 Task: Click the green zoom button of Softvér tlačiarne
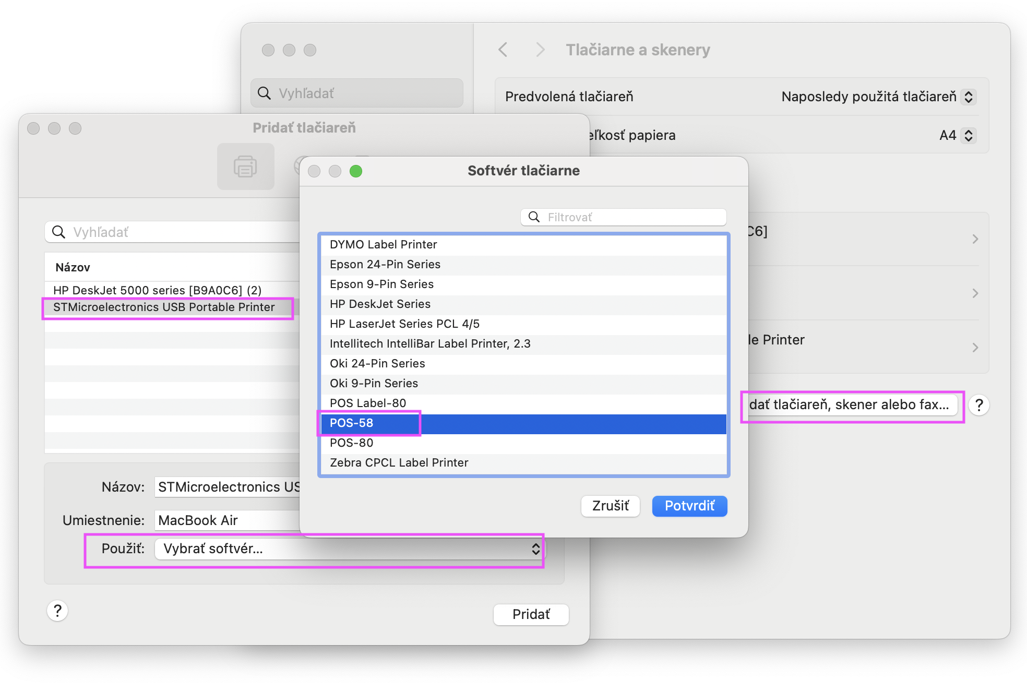[x=356, y=171]
